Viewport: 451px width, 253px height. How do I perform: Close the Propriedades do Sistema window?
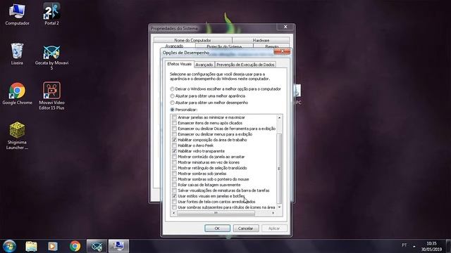pyautogui.click(x=285, y=27)
